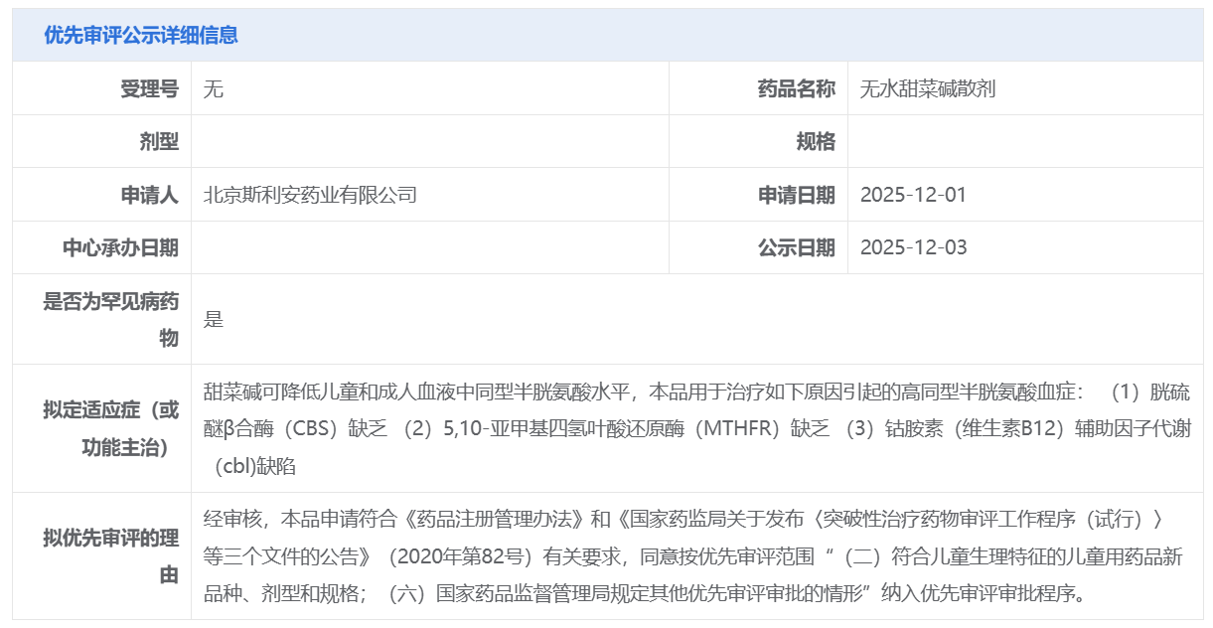Select the rare disease drug value 是
This screenshot has height=628, width=1213.
click(214, 319)
